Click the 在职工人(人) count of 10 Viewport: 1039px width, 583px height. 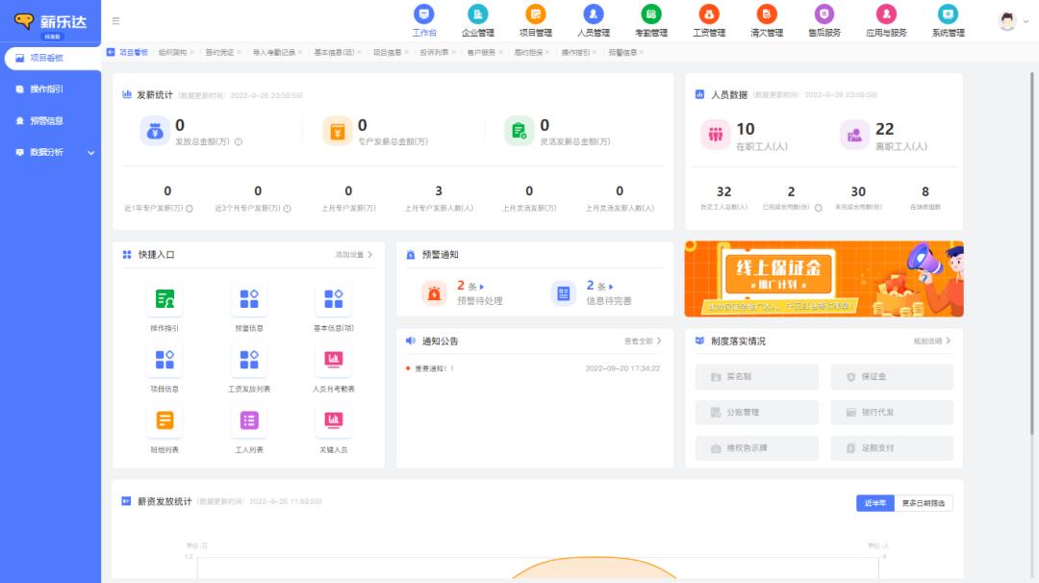pos(746,129)
